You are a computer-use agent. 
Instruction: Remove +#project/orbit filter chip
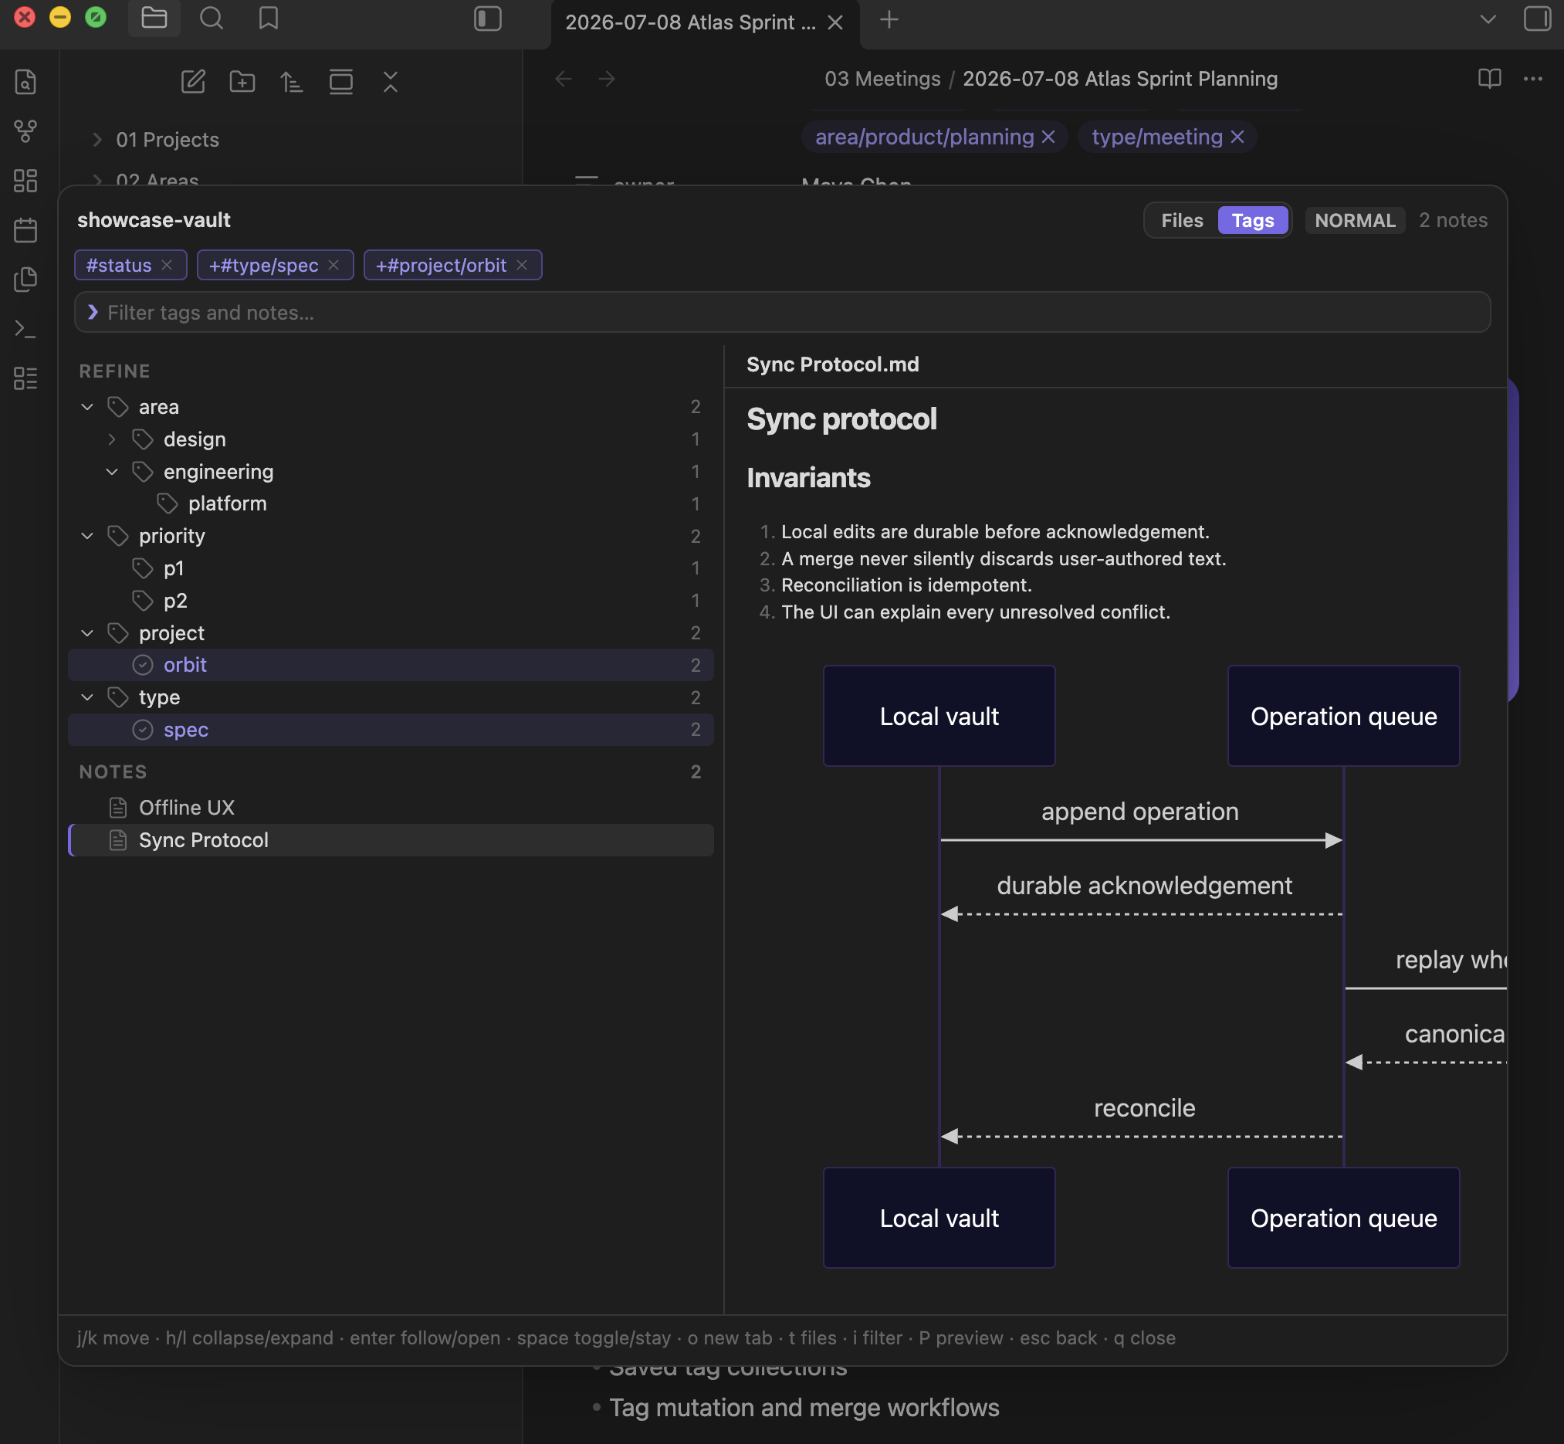[x=522, y=265]
